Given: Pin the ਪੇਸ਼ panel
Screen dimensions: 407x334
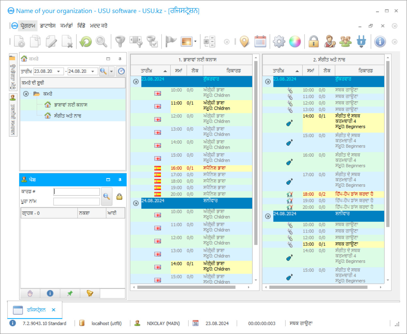Looking at the screenshot, I should [x=120, y=180].
